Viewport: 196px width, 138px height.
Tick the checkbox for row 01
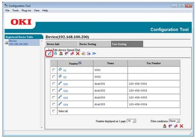[54, 70]
